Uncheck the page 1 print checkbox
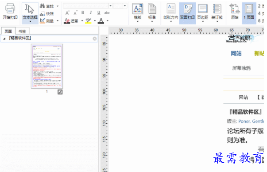Image resolution: width=267 pixels, height=172 pixels. pos(60,92)
